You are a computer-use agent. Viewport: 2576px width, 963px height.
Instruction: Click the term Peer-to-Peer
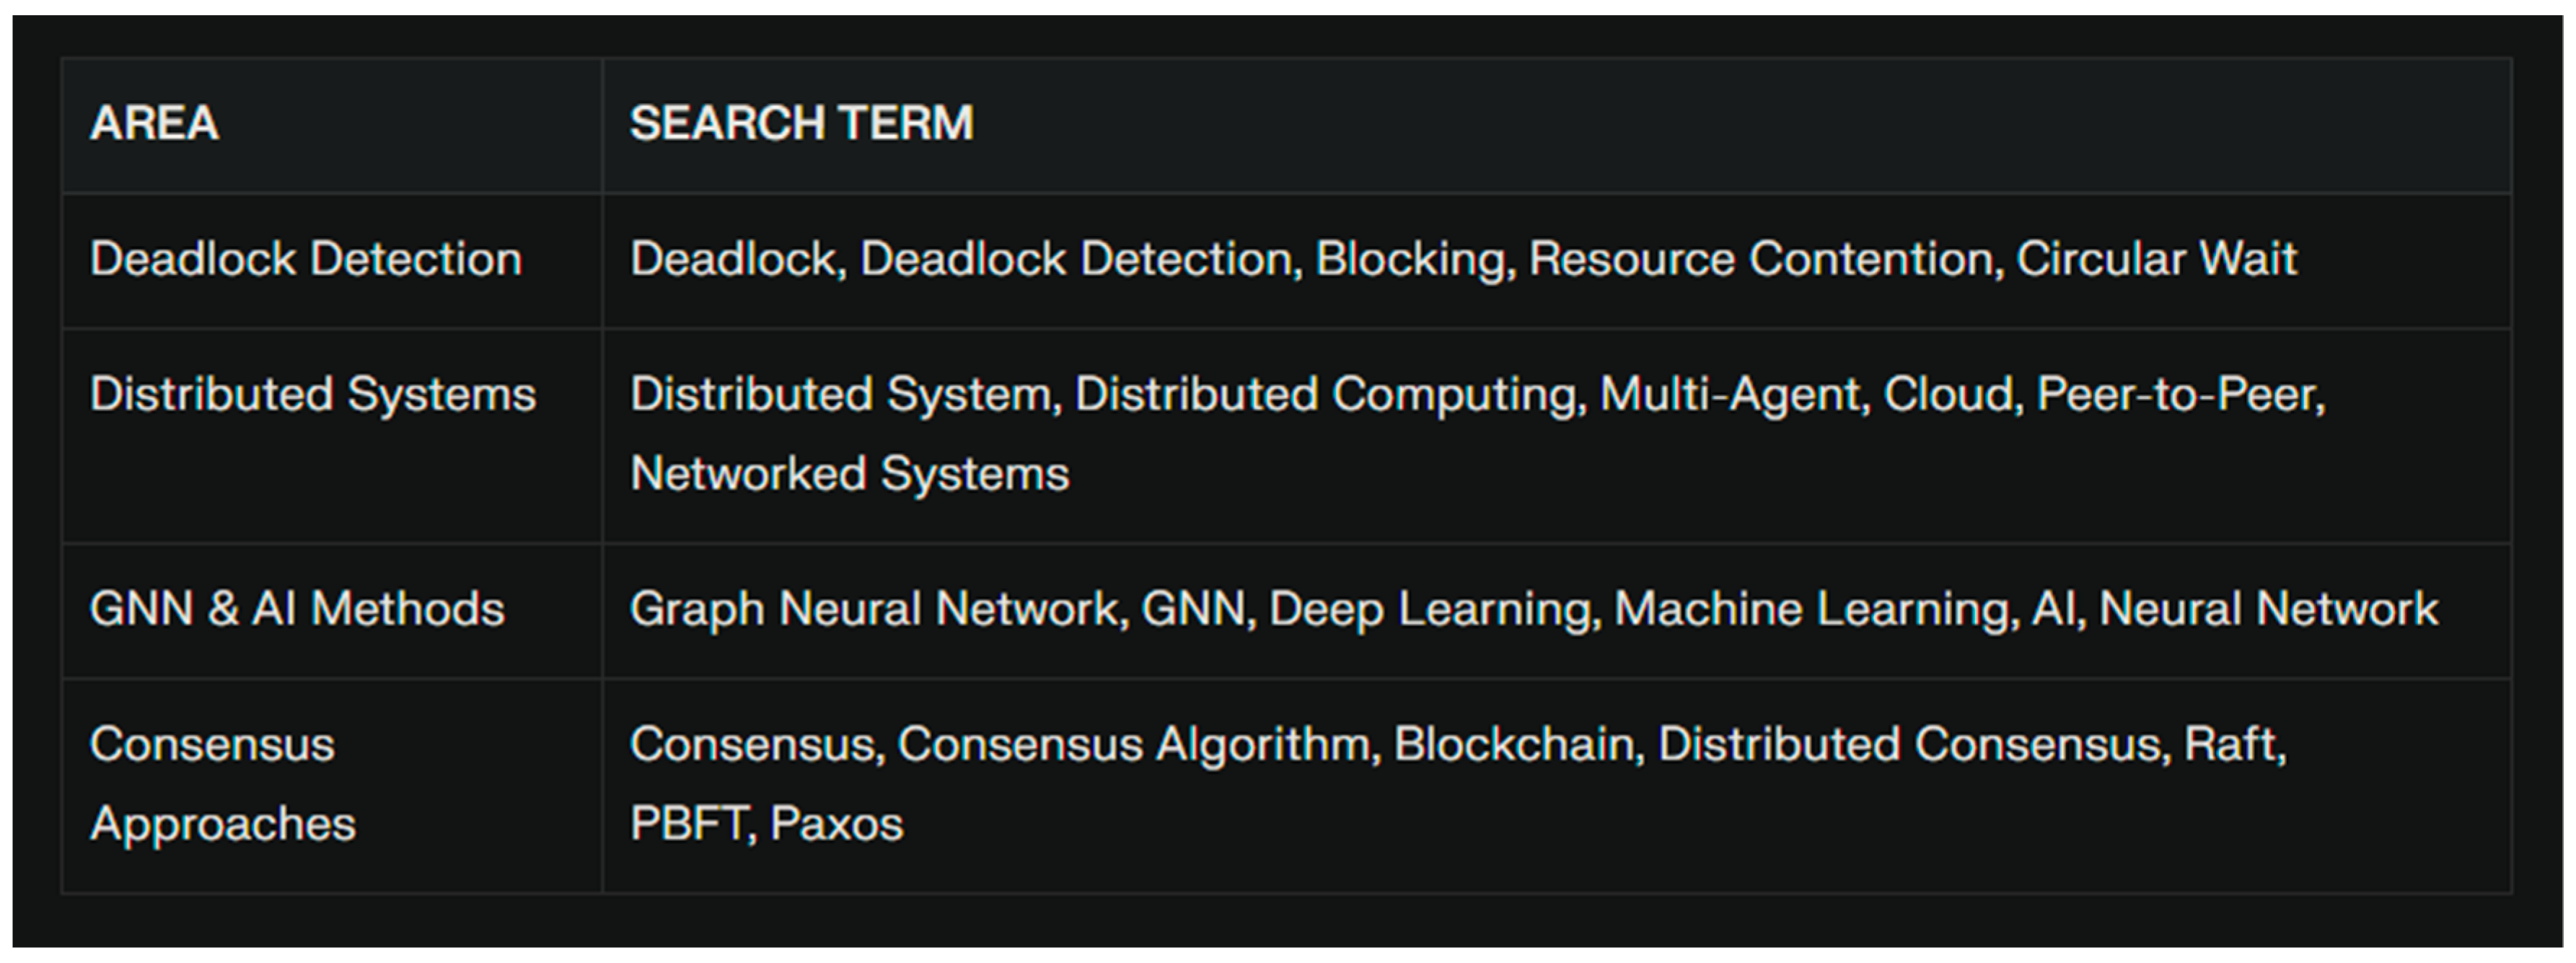[2178, 394]
